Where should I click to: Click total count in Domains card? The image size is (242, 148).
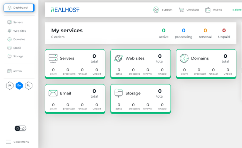pyautogui.click(x=225, y=56)
